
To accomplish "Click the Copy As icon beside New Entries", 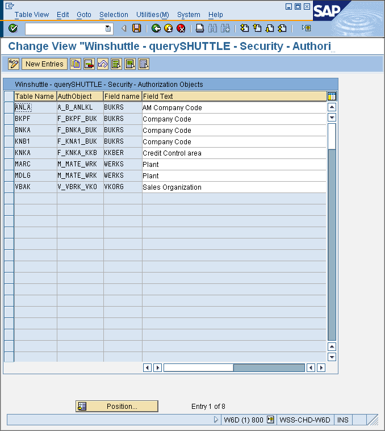I will pos(76,64).
